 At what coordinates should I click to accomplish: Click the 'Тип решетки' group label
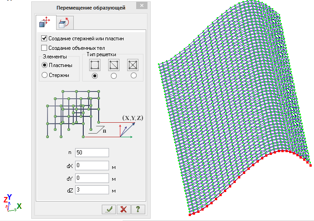[x=101, y=54]
